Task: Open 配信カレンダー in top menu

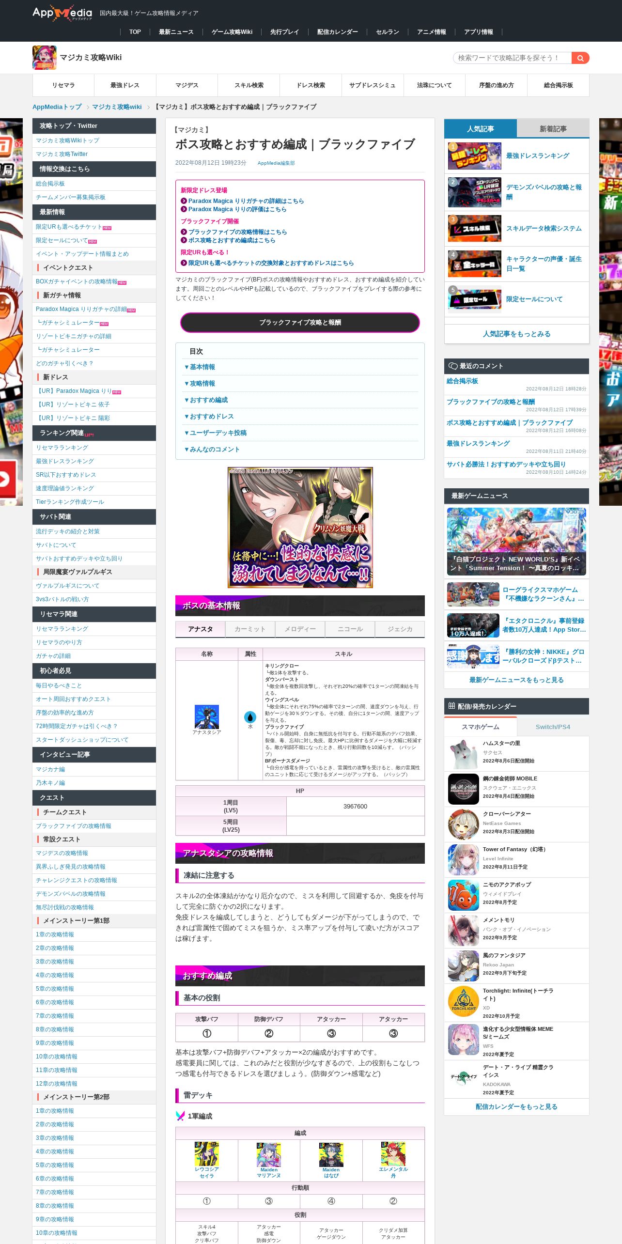Action: point(338,32)
